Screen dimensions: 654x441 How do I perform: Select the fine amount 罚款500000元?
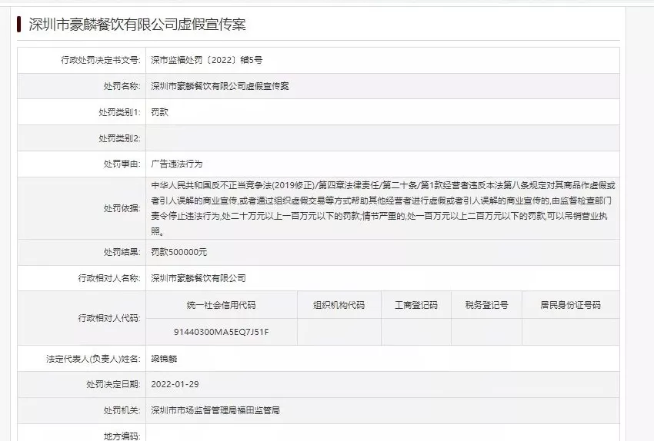click(x=179, y=252)
